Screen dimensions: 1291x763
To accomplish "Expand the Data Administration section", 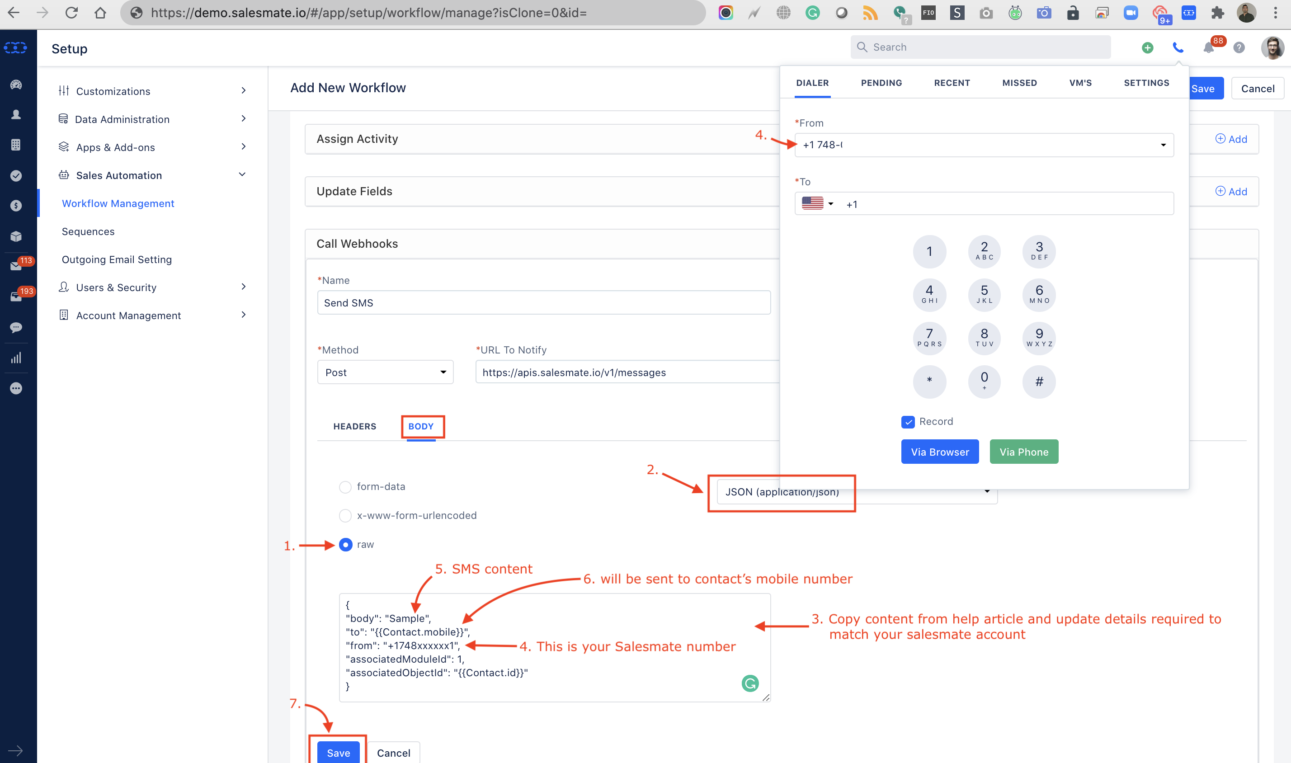I will [x=153, y=119].
